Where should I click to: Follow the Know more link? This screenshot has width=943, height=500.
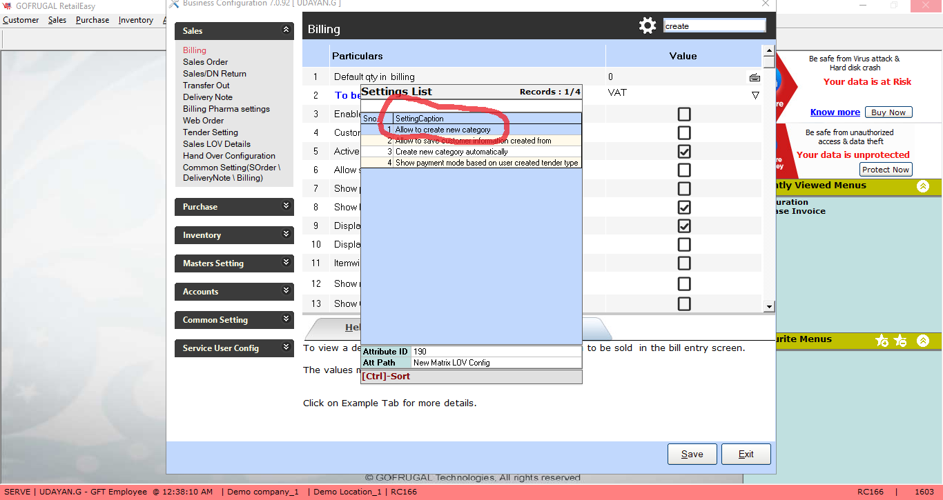click(x=835, y=112)
